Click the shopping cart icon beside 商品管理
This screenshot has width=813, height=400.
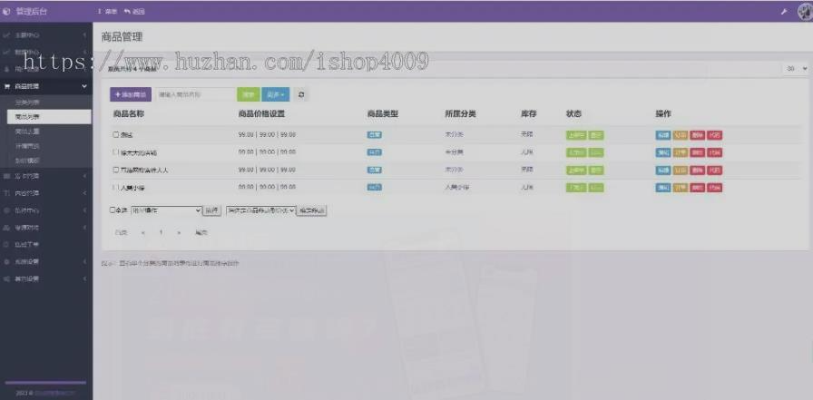pos(7,86)
